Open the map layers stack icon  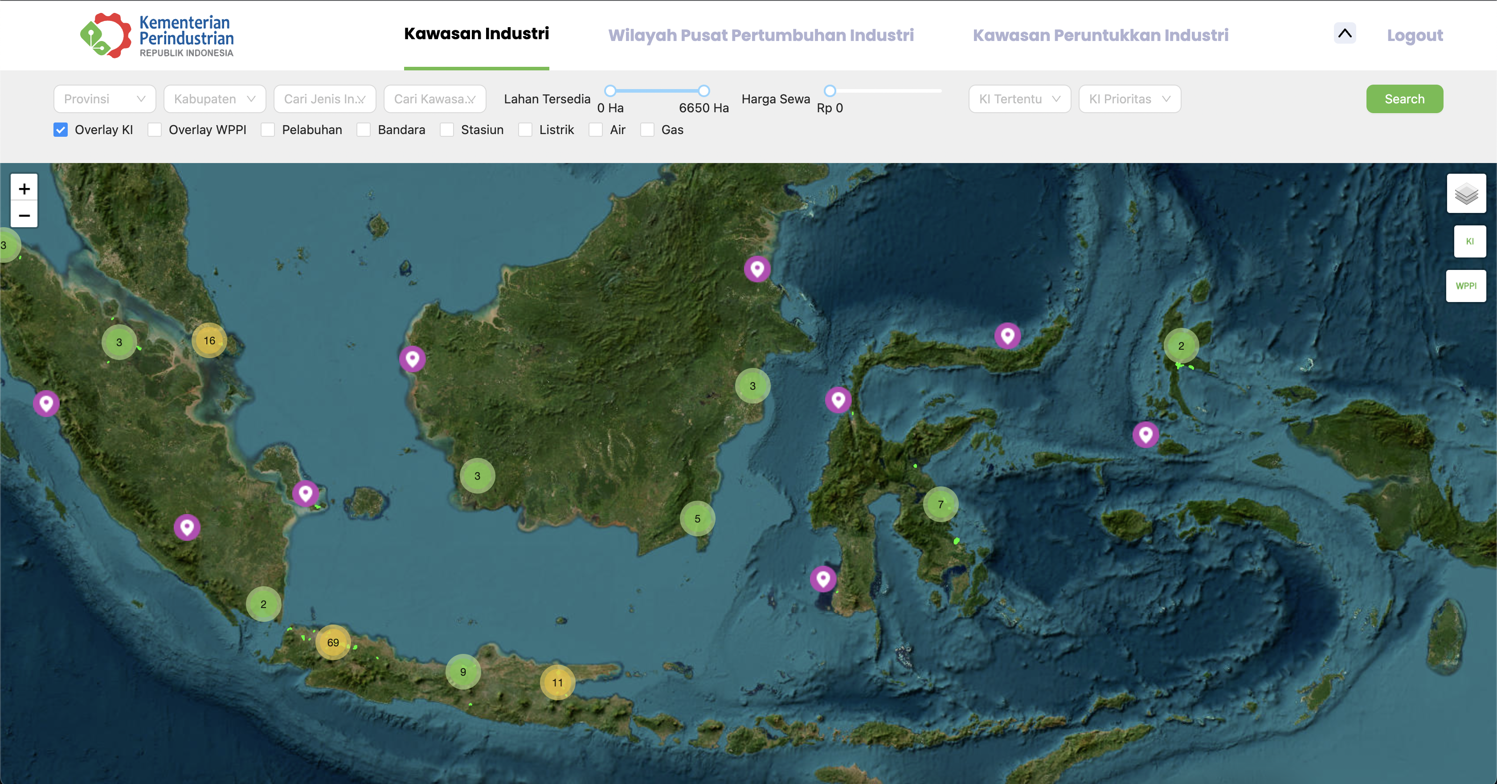click(x=1466, y=193)
